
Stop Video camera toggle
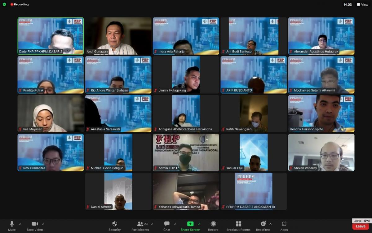point(35,224)
